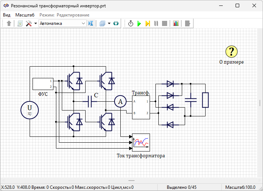The image size is (263, 191).
Task: Click the stacked windows icon
Action: pos(102,23)
